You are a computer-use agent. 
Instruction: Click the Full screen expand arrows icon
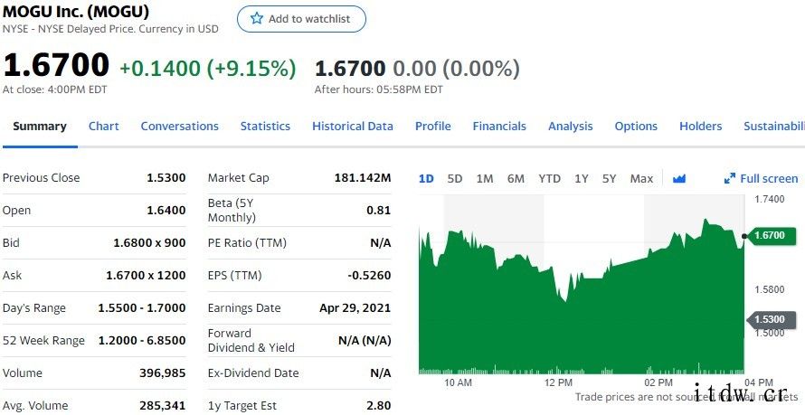click(x=730, y=178)
